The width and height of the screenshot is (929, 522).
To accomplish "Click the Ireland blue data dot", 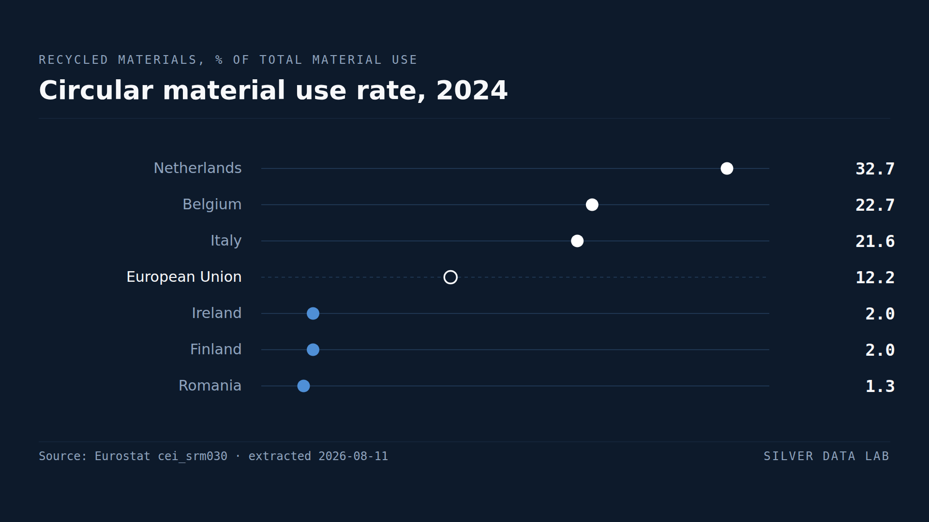I will pos(313,313).
